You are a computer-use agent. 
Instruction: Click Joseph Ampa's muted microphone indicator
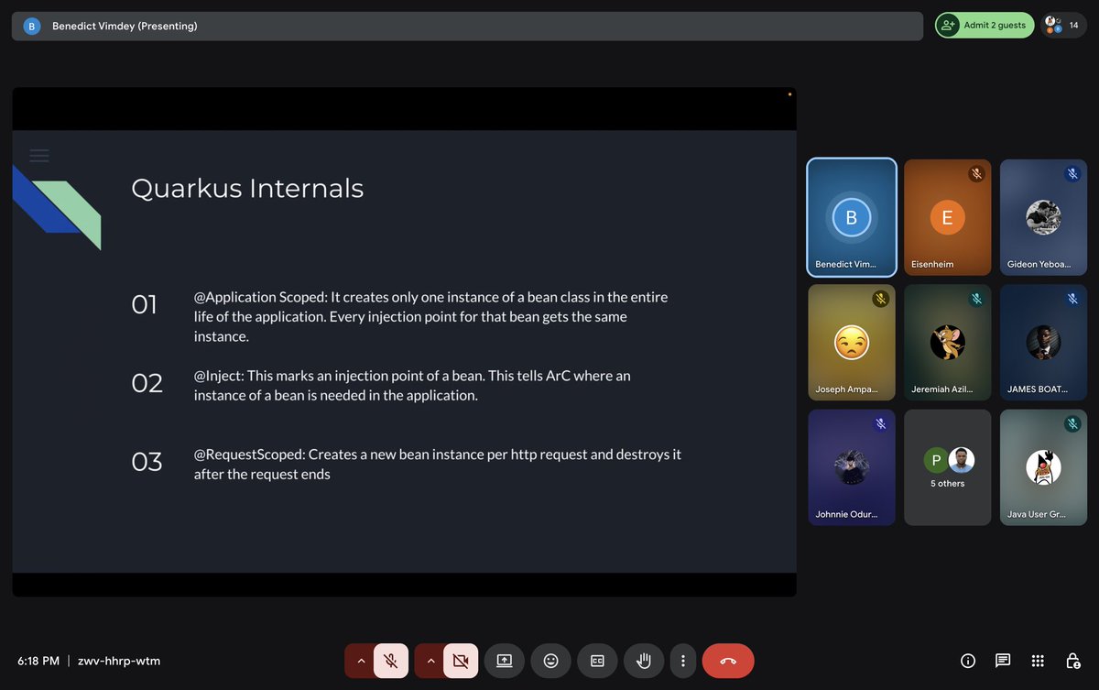tap(880, 299)
